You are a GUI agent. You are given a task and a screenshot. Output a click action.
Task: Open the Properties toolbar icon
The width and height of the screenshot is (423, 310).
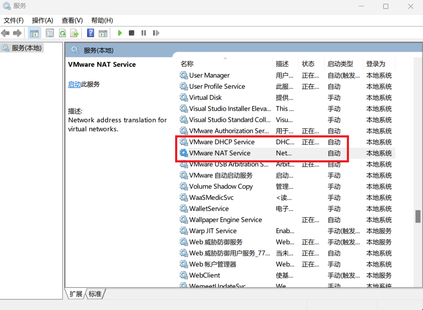pos(49,33)
